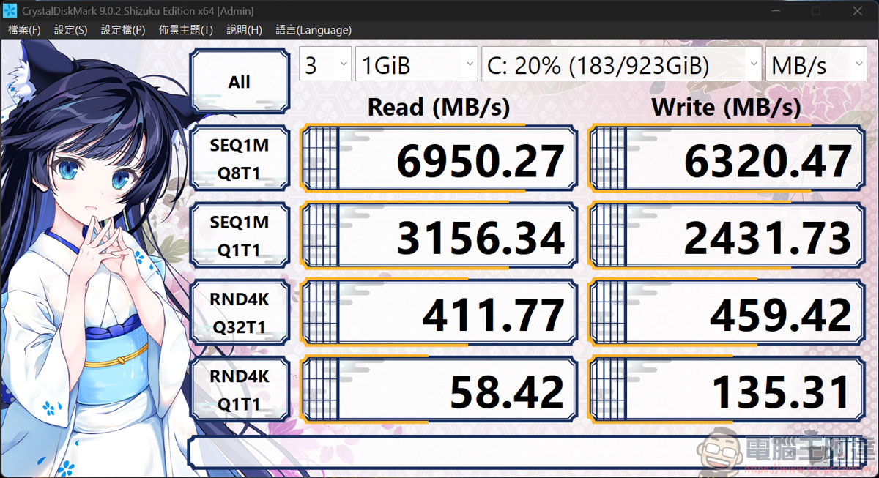879x478 pixels.
Task: Run the RND4K Q1T1 benchmark
Action: [240, 389]
